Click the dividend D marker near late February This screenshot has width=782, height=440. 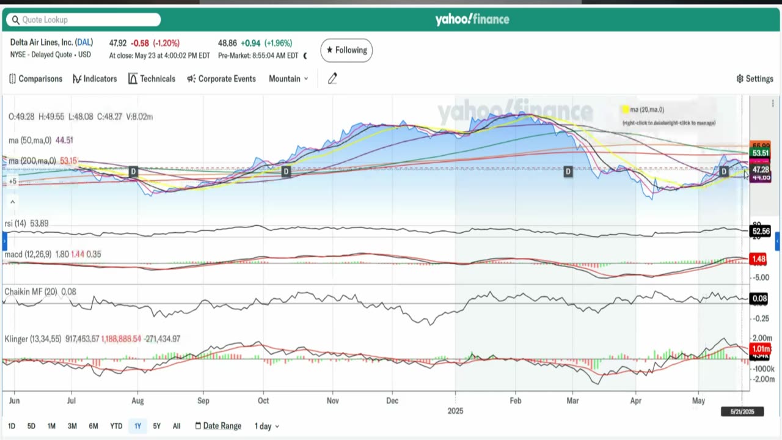(x=568, y=172)
